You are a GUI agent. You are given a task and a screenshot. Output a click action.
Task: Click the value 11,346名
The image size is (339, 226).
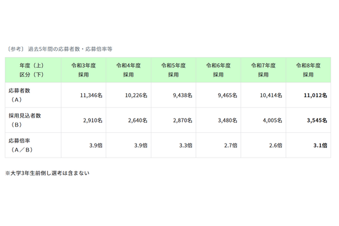tap(91, 95)
